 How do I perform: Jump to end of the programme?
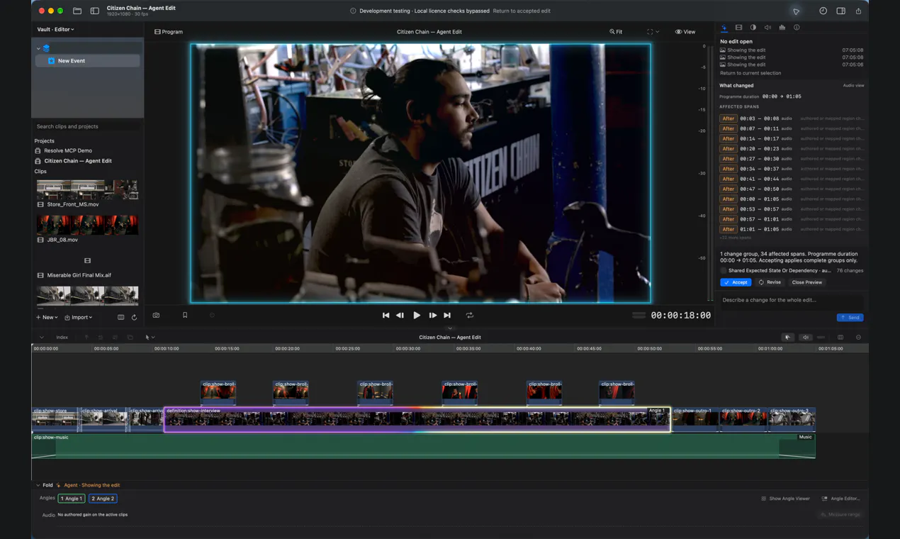pos(447,316)
